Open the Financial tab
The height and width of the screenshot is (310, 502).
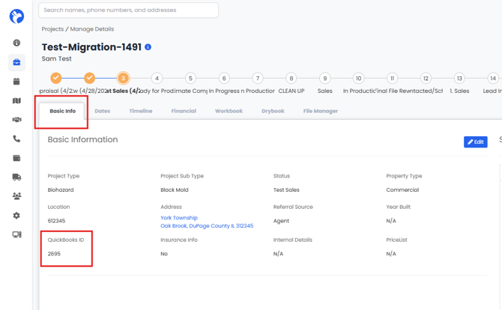[x=184, y=111]
